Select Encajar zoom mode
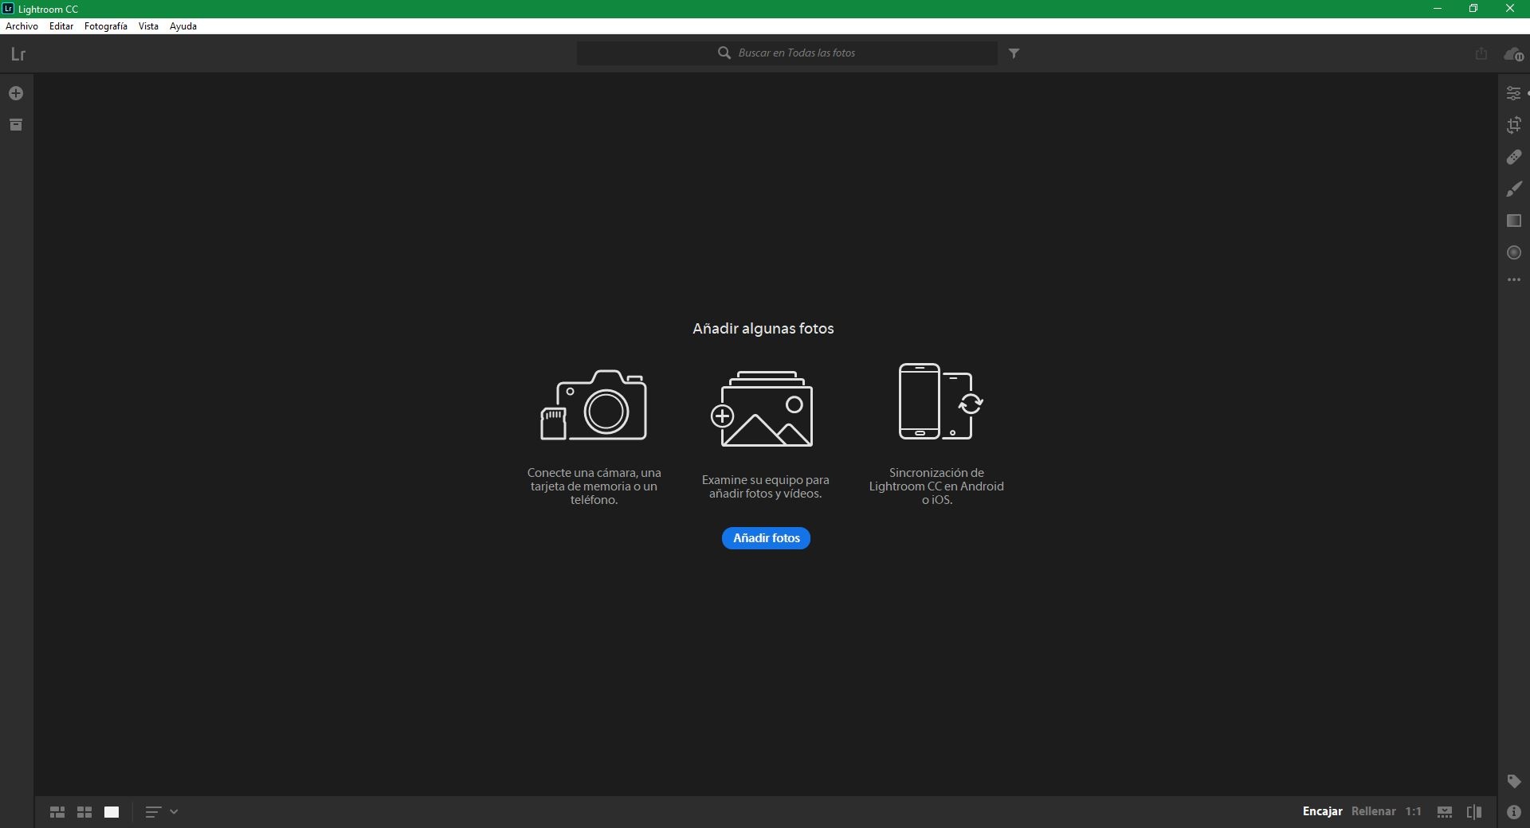This screenshot has height=828, width=1530. [x=1323, y=811]
